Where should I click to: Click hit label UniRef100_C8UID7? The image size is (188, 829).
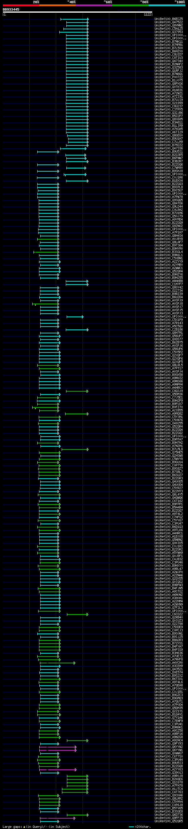click(169, 54)
